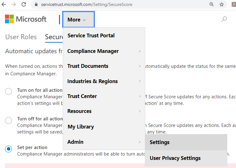Expand the Compliance Manager submenu
This screenshot has width=236, height=168.
[x=104, y=51]
